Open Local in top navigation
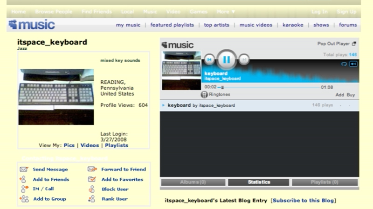 tap(128, 12)
